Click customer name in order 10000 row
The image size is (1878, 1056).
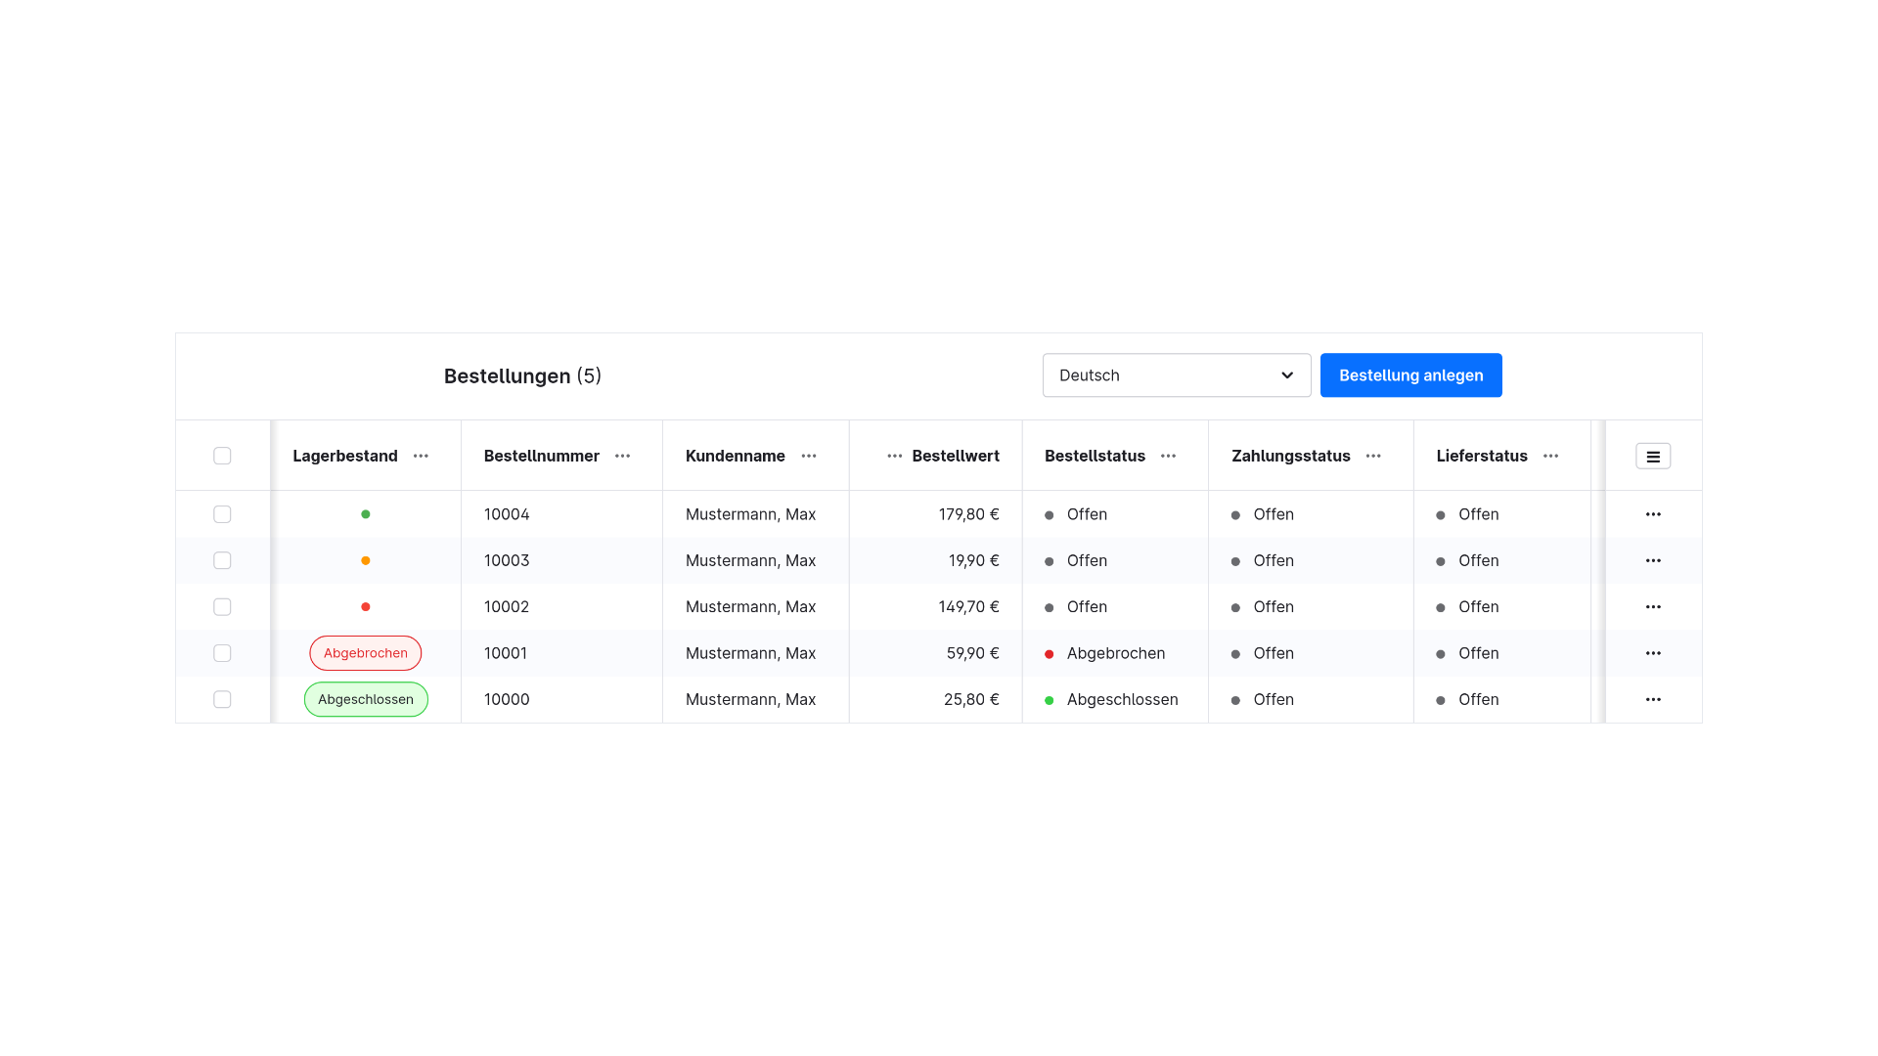click(x=750, y=699)
